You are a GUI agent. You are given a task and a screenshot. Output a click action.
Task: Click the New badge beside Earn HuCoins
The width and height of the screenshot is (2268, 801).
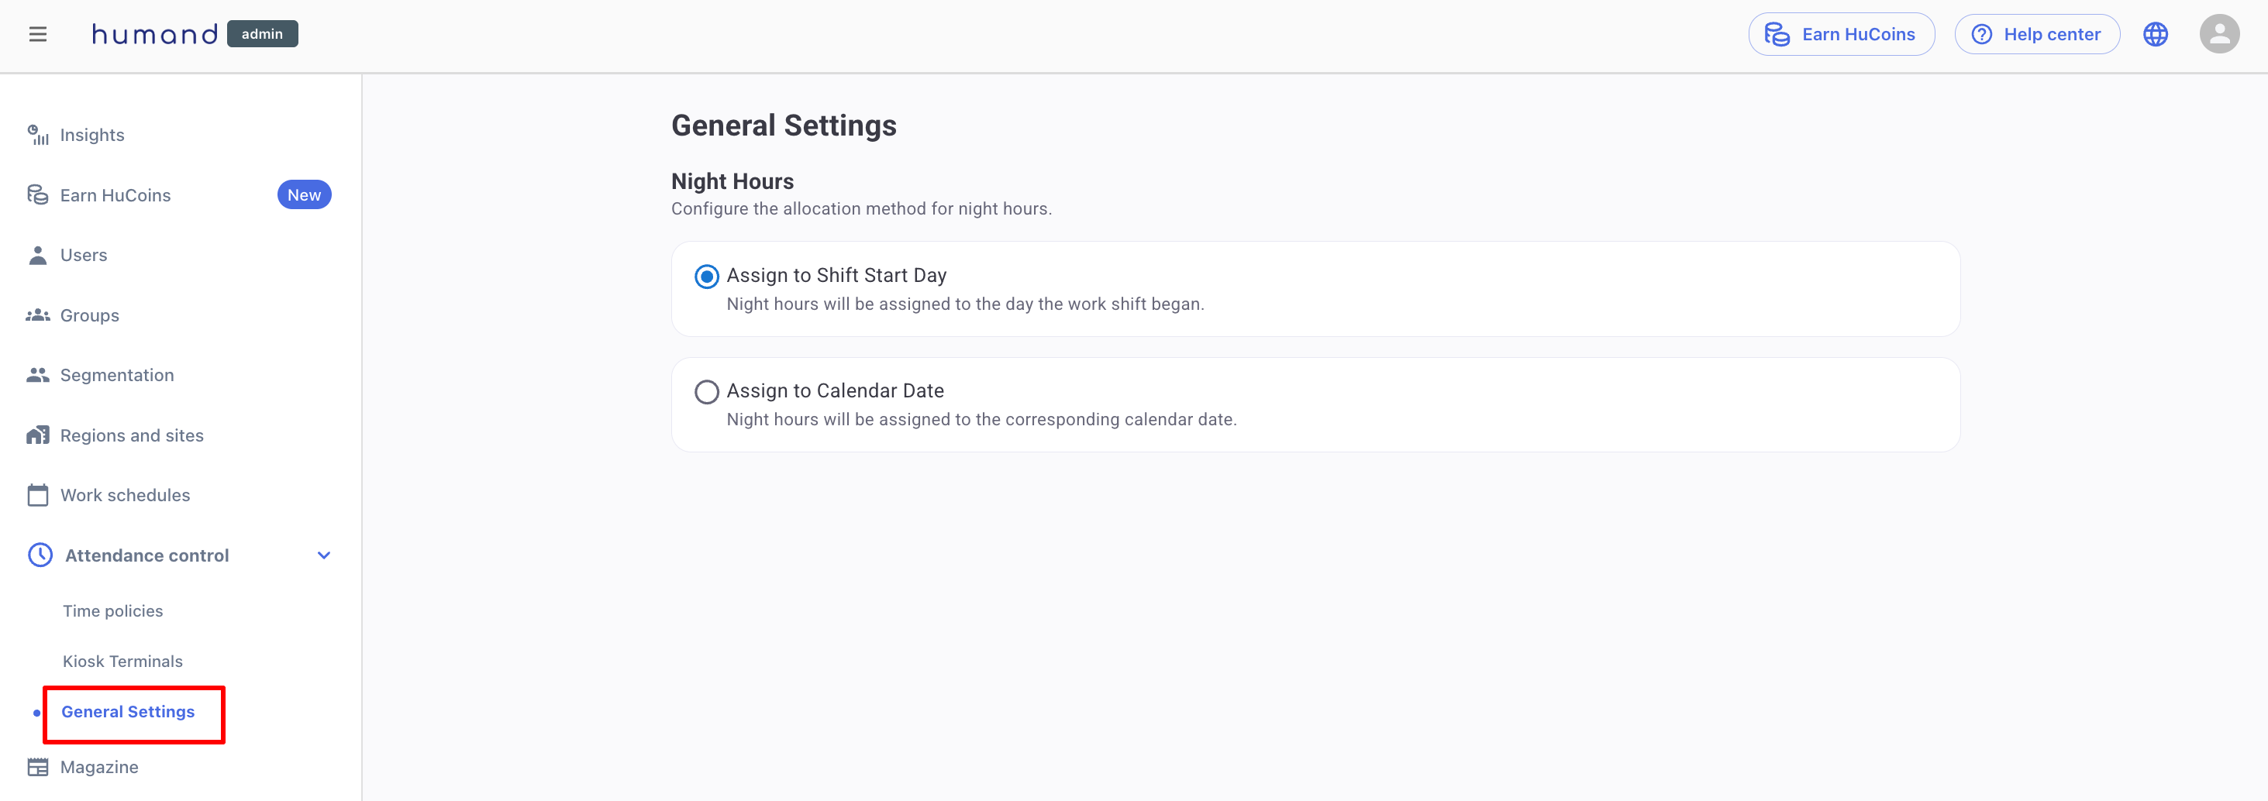pyautogui.click(x=304, y=195)
